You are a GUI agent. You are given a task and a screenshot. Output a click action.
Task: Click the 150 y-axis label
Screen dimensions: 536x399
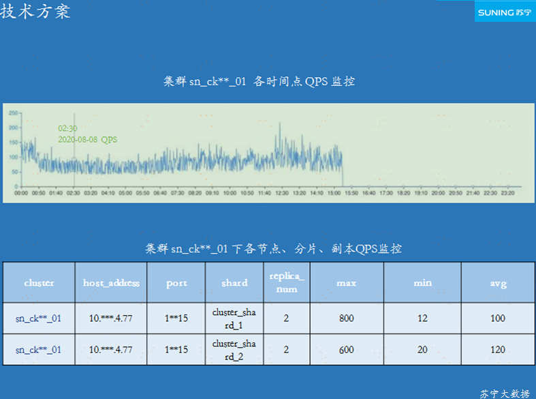14,143
